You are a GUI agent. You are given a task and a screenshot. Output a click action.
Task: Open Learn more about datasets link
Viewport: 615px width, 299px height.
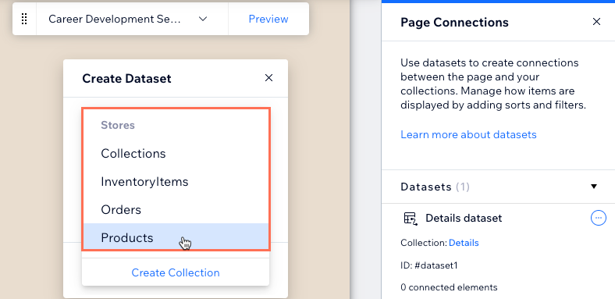pyautogui.click(x=468, y=134)
